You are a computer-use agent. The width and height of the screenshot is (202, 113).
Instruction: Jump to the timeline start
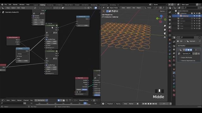tap(143, 104)
